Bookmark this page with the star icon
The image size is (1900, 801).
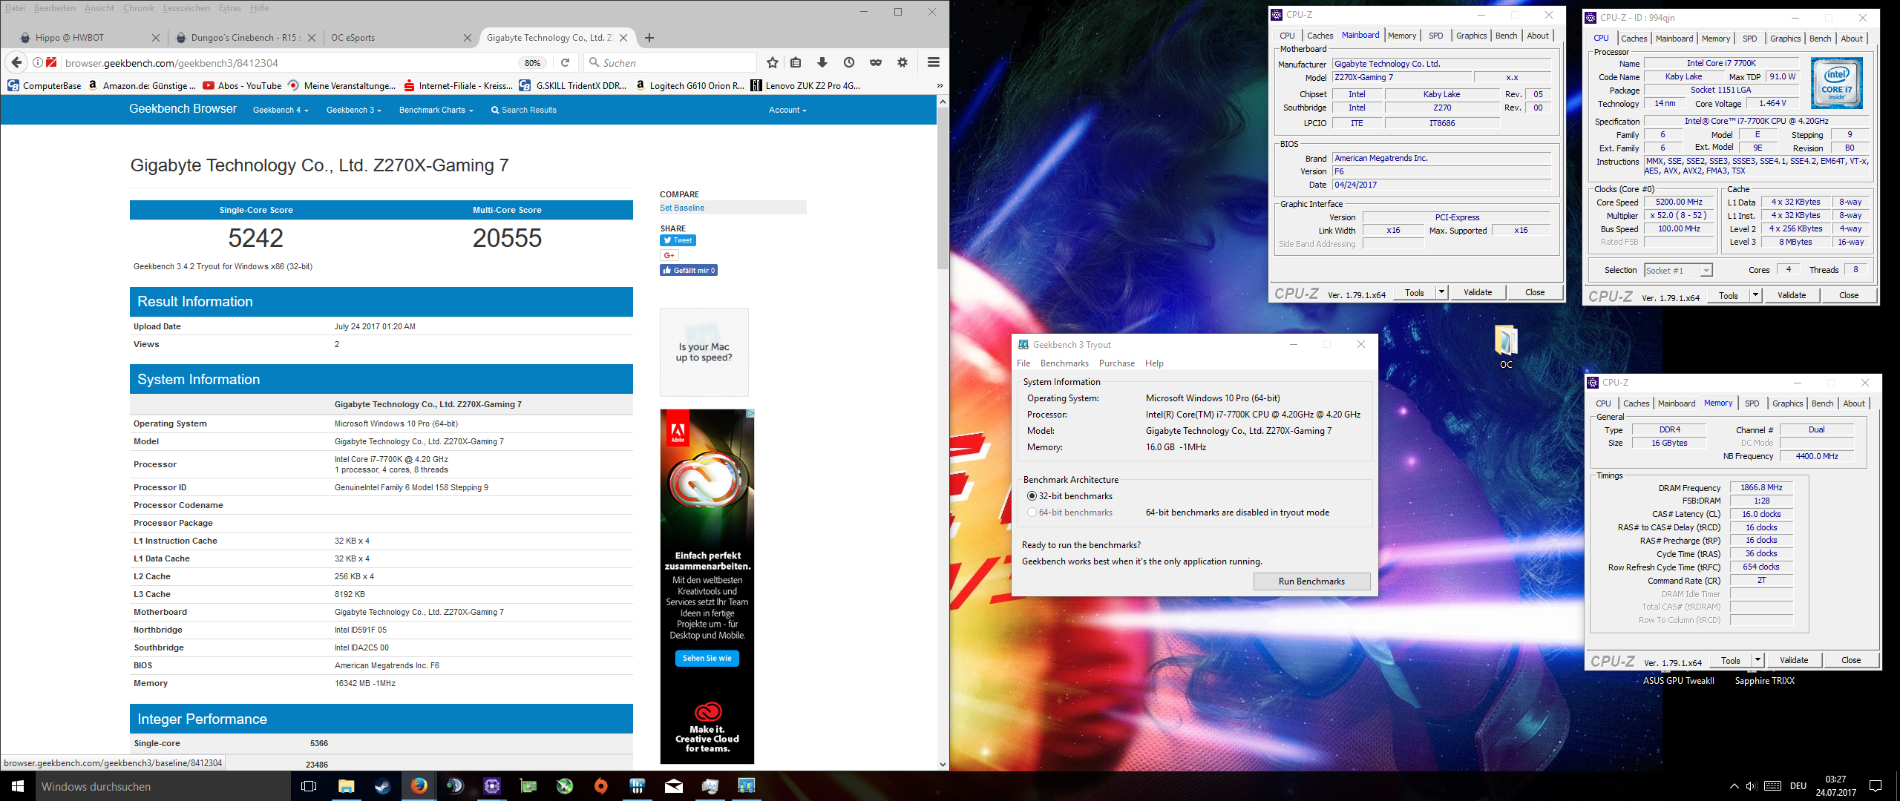point(773,63)
